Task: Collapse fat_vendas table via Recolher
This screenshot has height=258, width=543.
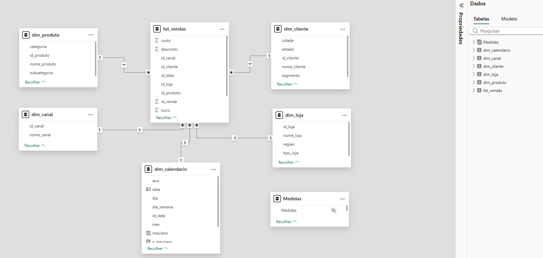Action: coord(166,118)
